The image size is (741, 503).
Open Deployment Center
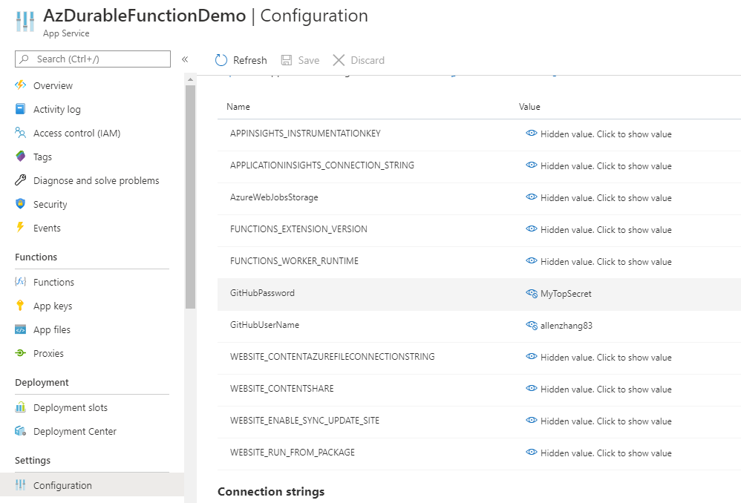point(75,431)
